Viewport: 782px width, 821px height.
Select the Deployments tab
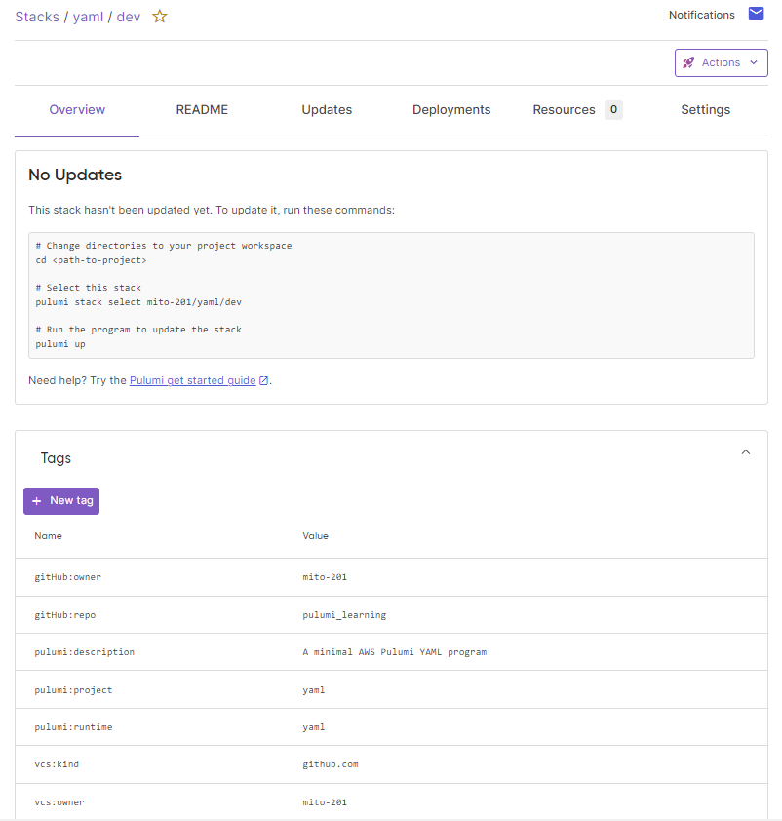click(x=451, y=110)
